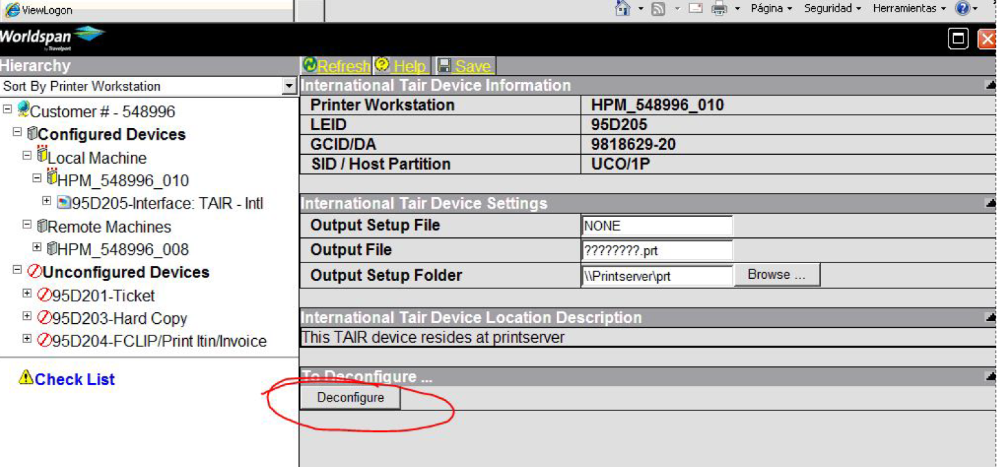Click the Customer # 548996 globe icon
This screenshot has width=999, height=467.
(x=23, y=110)
